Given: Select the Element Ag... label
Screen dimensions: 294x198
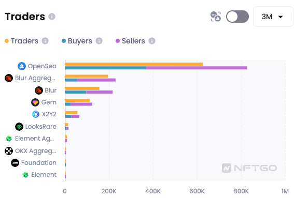Looking at the screenshot, I should coord(35,139).
